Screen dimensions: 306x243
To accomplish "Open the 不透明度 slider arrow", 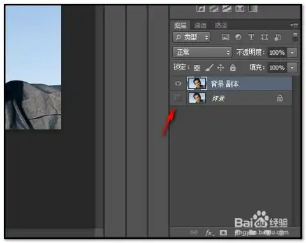I will [x=292, y=52].
